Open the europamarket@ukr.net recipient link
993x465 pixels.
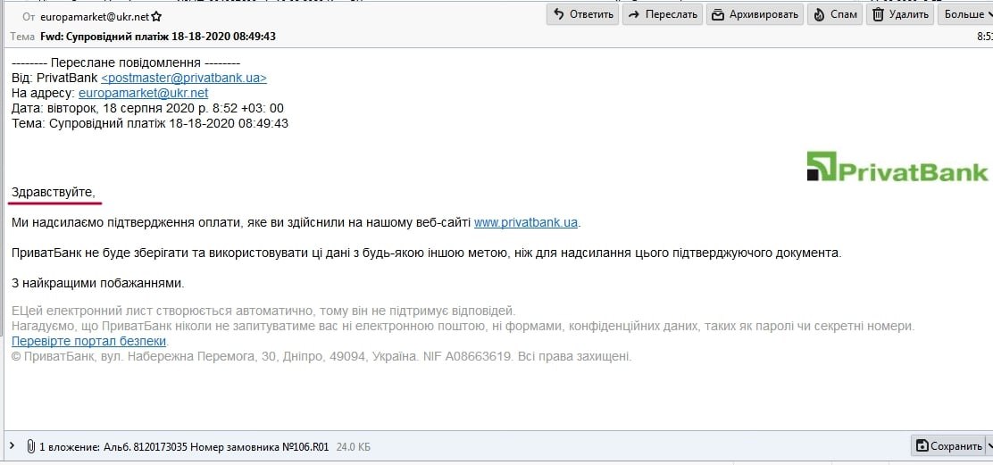pyautogui.click(x=143, y=93)
